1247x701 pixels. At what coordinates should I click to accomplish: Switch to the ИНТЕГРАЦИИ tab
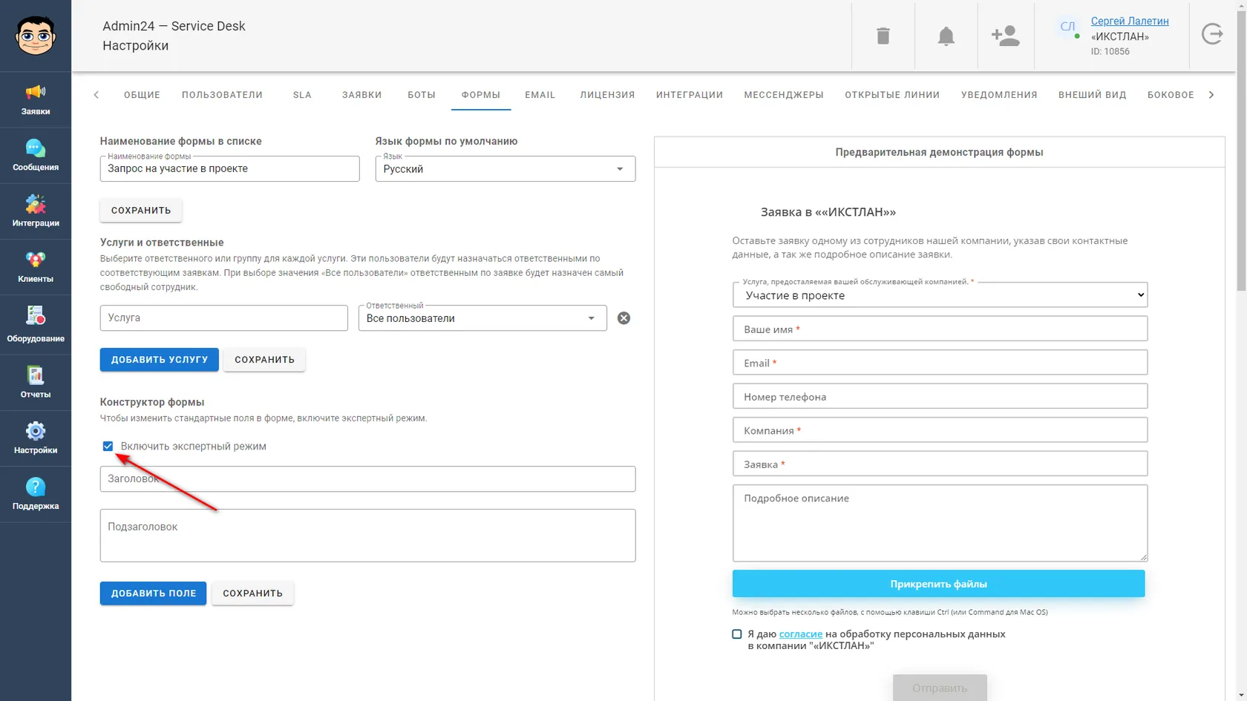pyautogui.click(x=690, y=95)
